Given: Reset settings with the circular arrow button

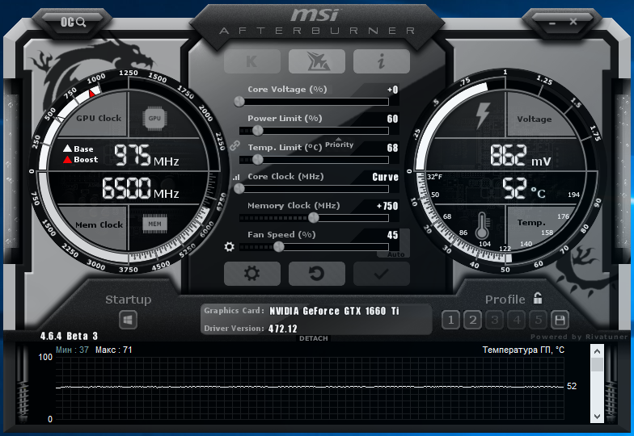Looking at the screenshot, I should tap(317, 274).
